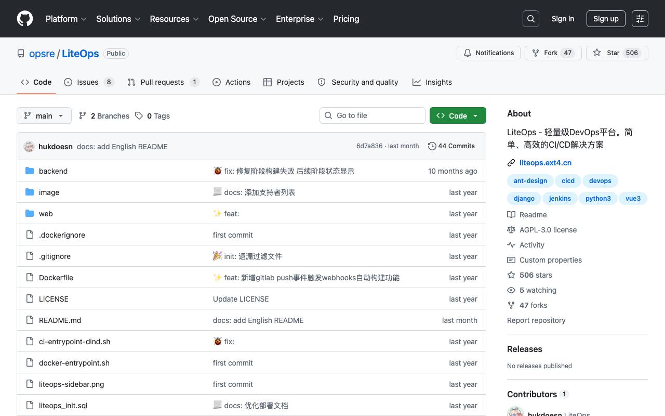Fork the LiteOps repository

coord(553,53)
